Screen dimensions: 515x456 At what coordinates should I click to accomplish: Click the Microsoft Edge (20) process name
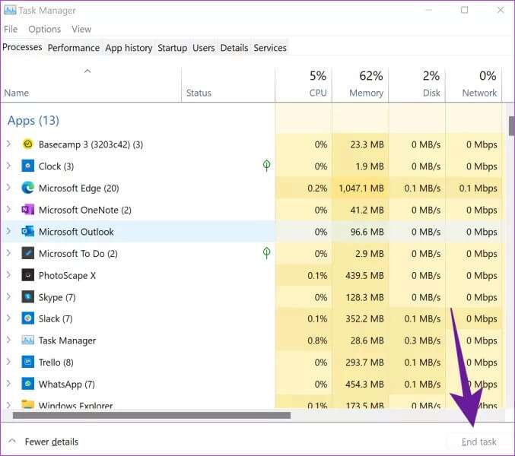[79, 188]
